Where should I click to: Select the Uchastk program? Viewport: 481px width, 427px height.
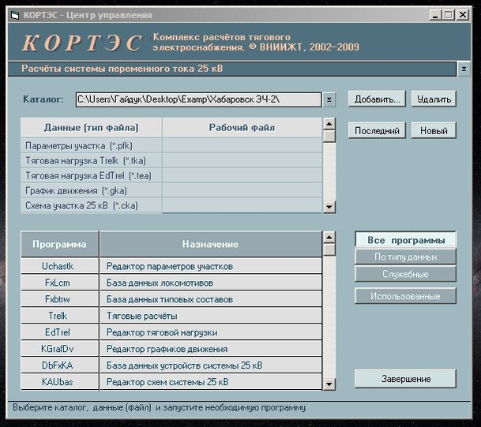point(60,266)
